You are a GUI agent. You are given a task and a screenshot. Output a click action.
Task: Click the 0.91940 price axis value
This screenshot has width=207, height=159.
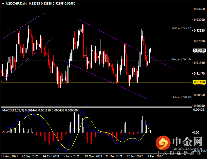click(x=199, y=63)
